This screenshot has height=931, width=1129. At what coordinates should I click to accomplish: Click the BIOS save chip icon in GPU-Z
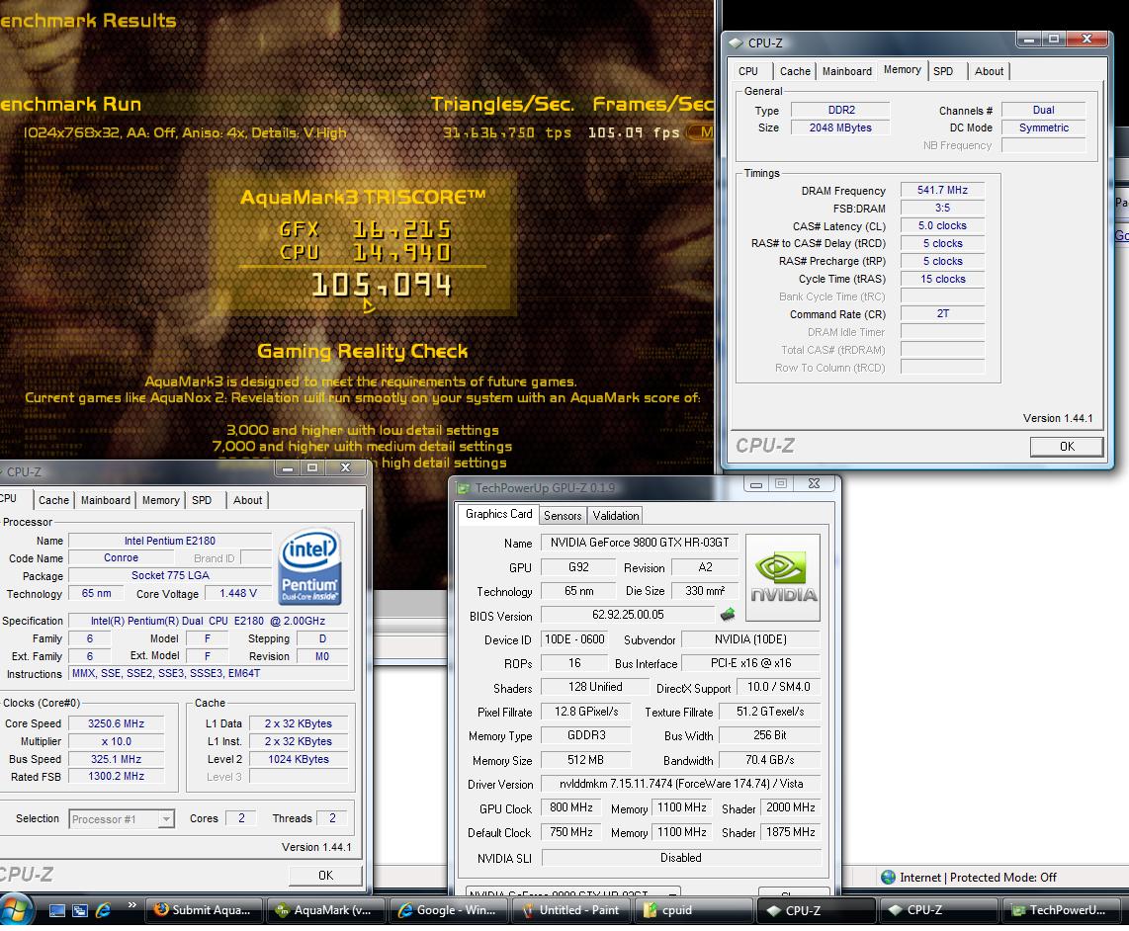pos(728,614)
